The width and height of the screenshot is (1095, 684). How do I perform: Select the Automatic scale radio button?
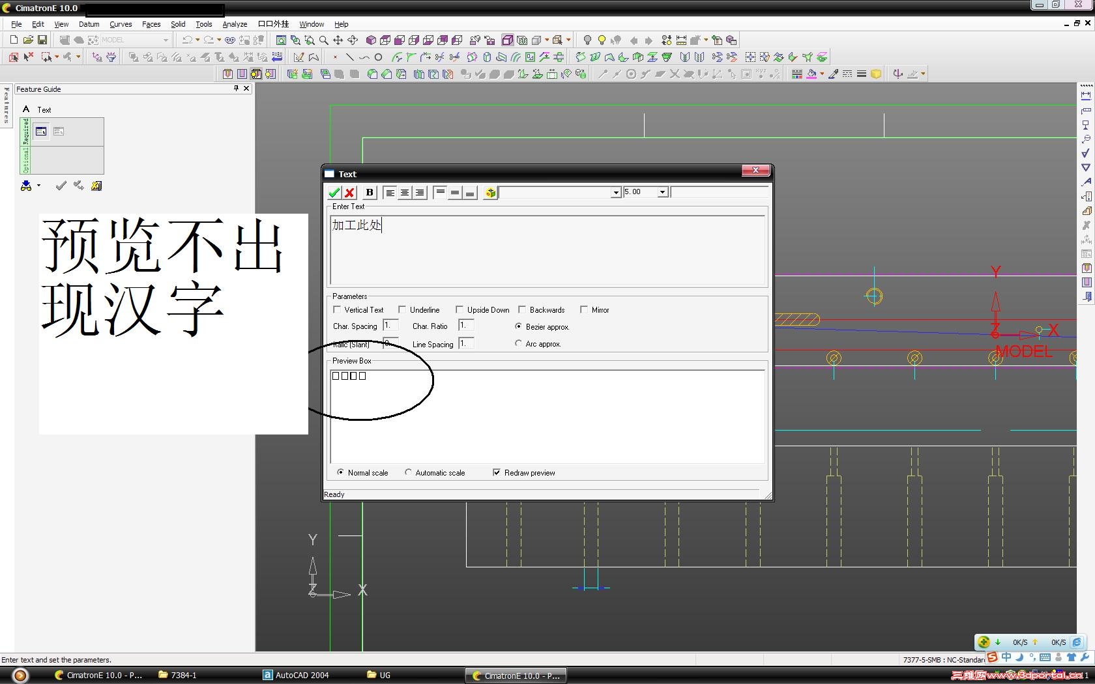click(408, 472)
